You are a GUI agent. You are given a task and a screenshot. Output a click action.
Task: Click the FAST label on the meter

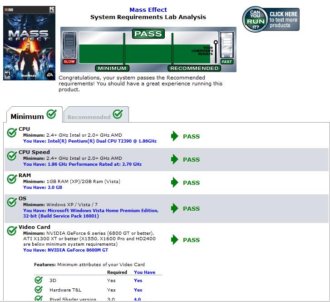click(227, 62)
